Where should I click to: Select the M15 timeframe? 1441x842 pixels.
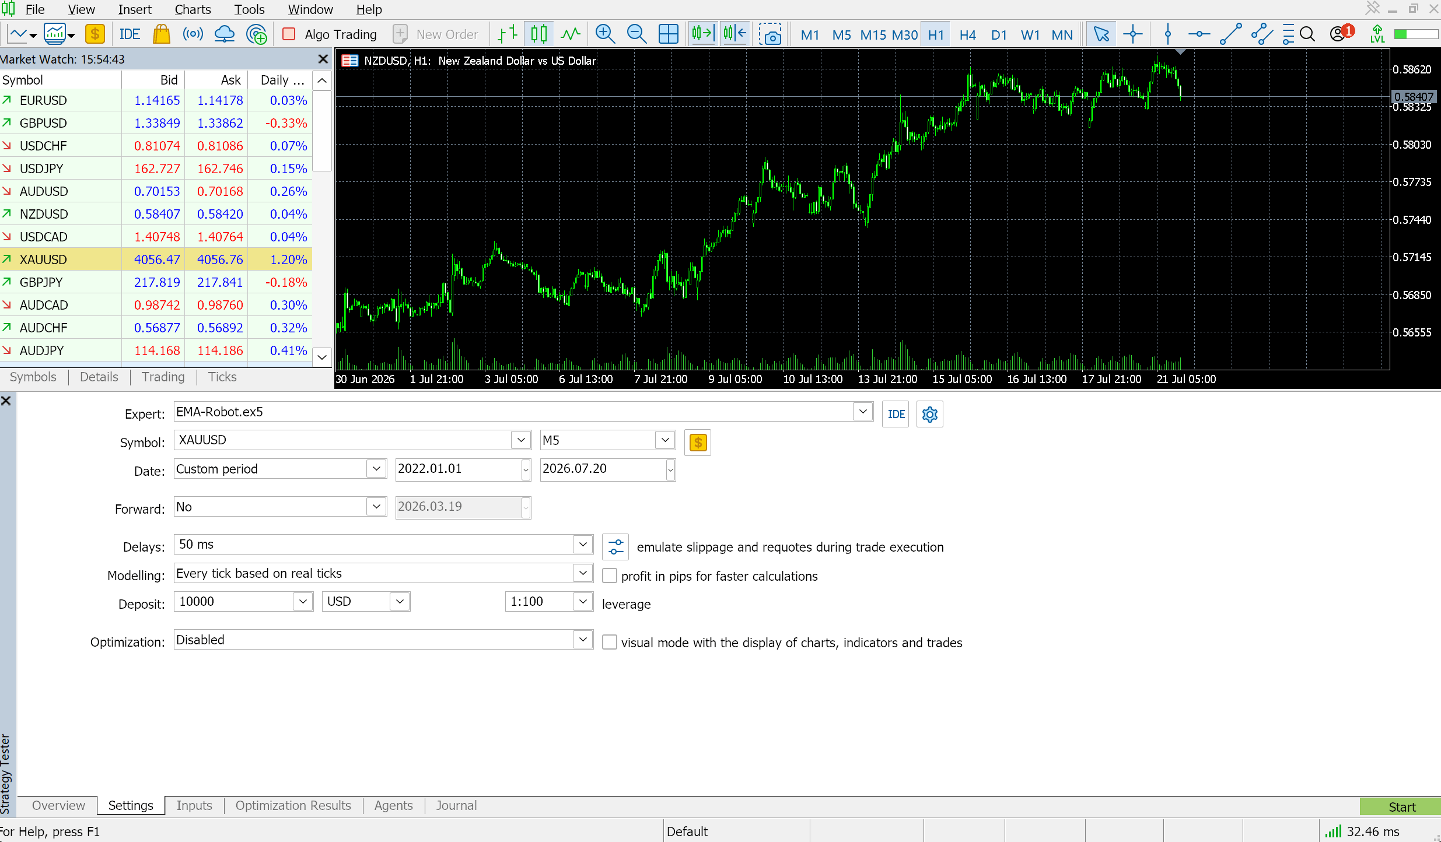pos(873,34)
